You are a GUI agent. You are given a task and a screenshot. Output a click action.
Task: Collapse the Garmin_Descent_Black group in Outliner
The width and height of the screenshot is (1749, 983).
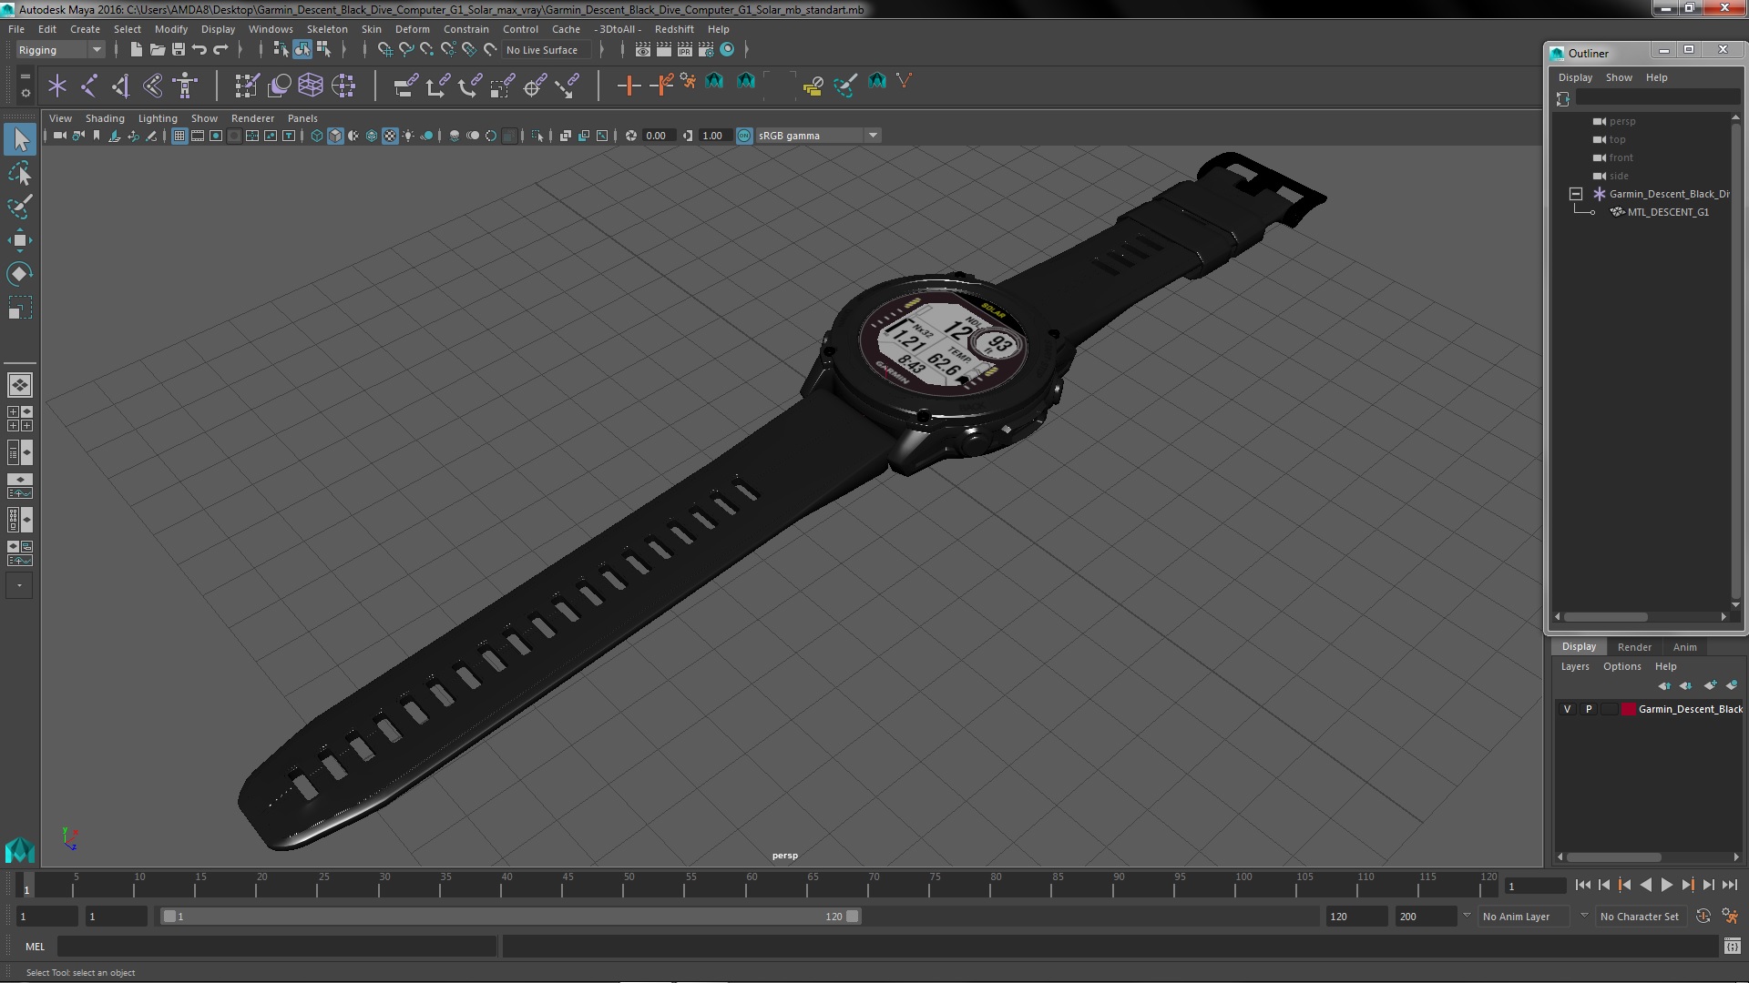[x=1575, y=194]
